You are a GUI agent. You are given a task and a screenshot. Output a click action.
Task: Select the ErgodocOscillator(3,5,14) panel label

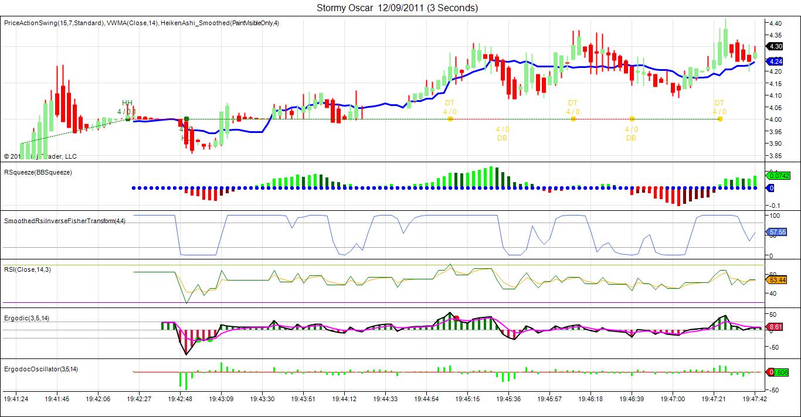[x=41, y=369]
